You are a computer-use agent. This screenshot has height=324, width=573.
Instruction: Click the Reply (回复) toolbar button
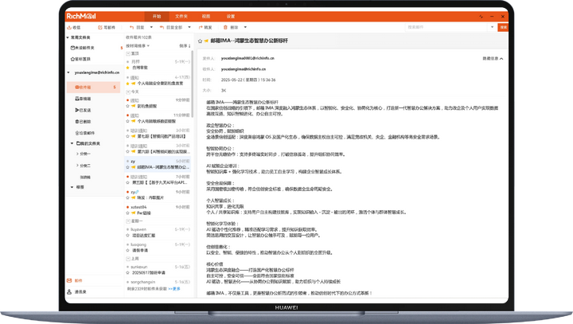point(137,27)
